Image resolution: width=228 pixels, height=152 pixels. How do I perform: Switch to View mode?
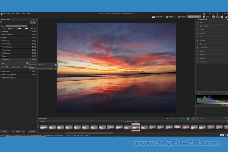[x=181, y=17]
